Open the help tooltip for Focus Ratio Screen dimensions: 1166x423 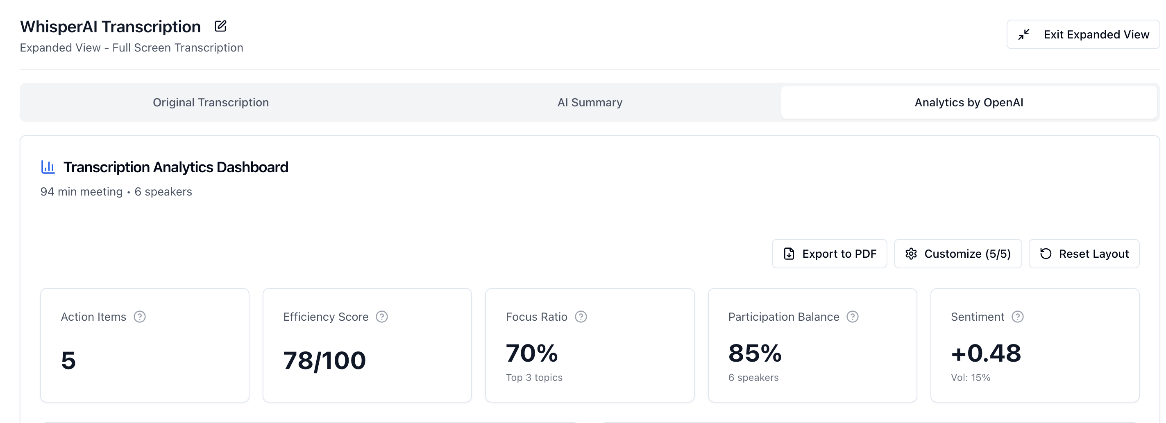[581, 317]
